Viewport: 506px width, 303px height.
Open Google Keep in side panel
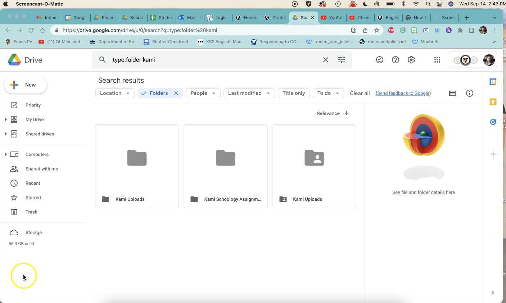pos(493,102)
